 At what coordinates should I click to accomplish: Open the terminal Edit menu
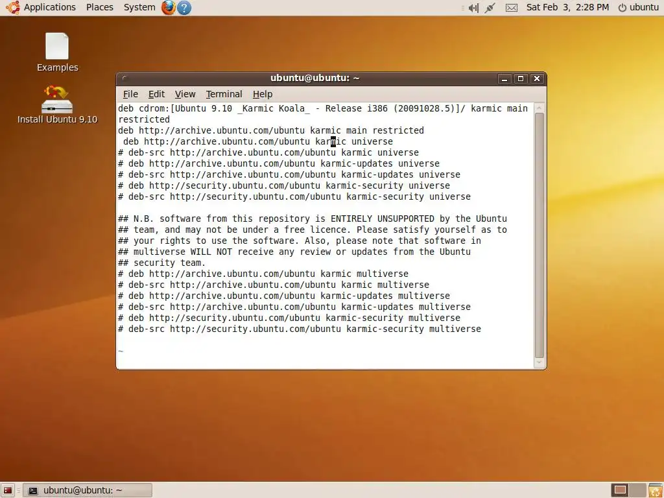[156, 94]
